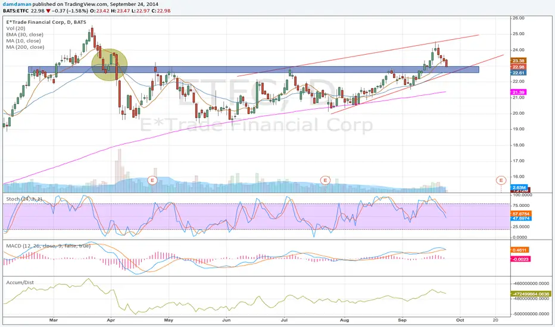Click the 20.00 price axis label

coord(519,113)
